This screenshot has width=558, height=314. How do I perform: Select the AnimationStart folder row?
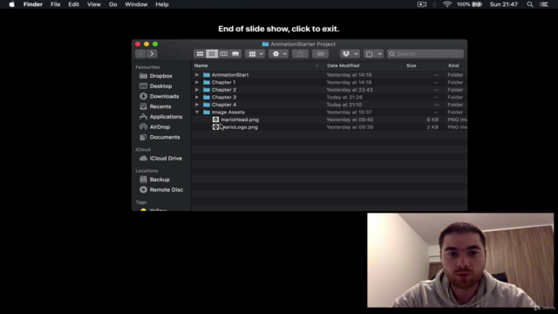click(x=330, y=75)
